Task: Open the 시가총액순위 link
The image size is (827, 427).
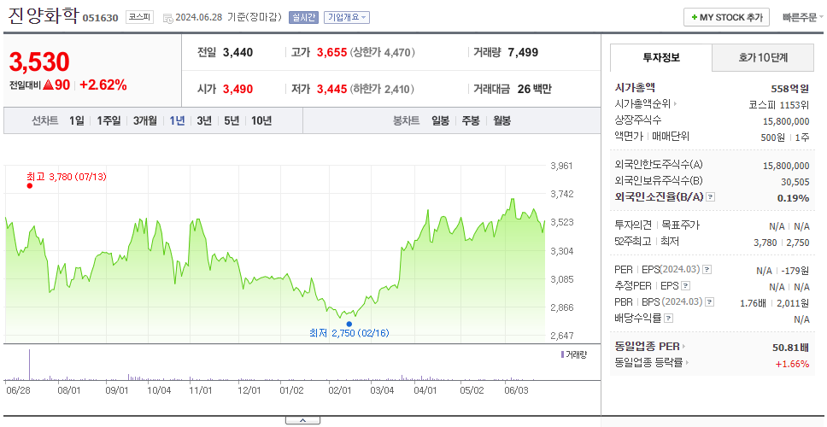Action: (643, 104)
